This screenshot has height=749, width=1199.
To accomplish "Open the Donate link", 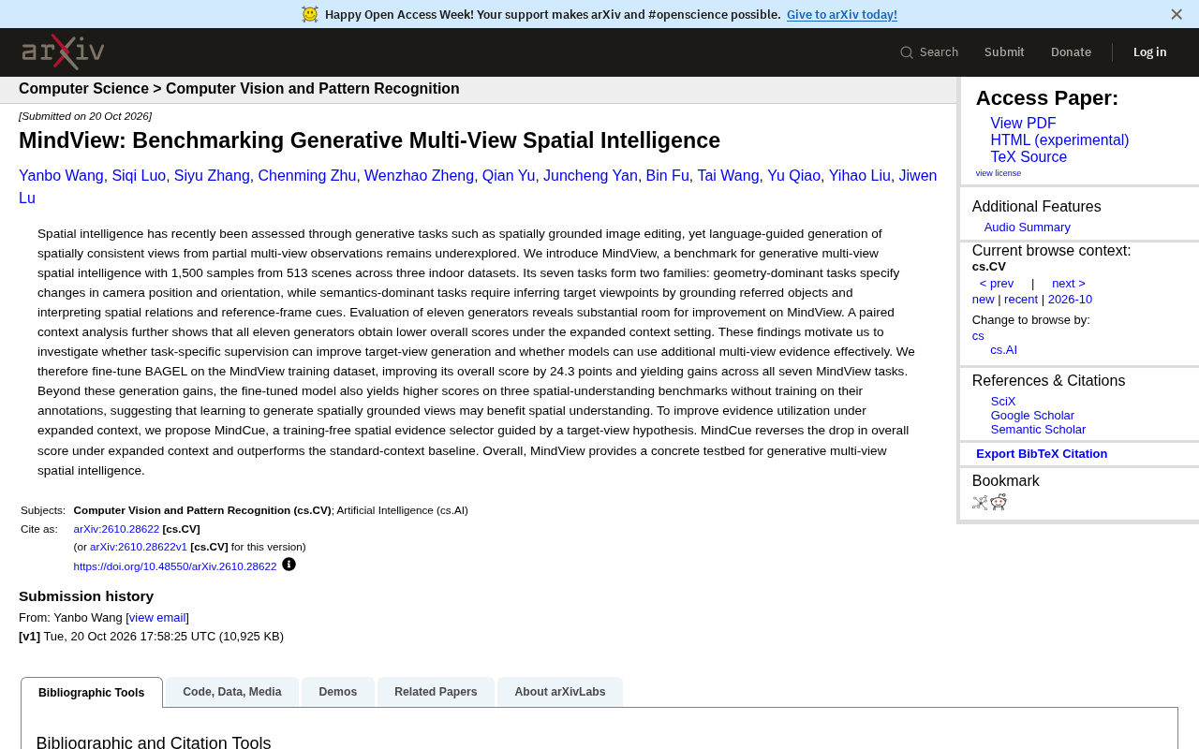I will 1071,52.
